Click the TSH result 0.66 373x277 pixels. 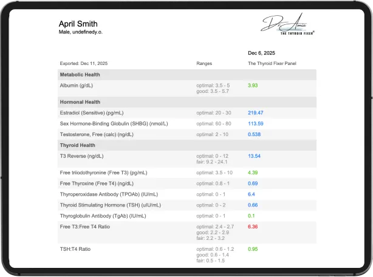pos(253,205)
